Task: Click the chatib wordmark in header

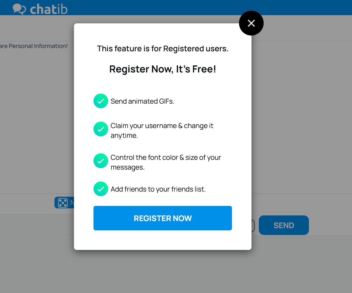Action: [x=49, y=9]
